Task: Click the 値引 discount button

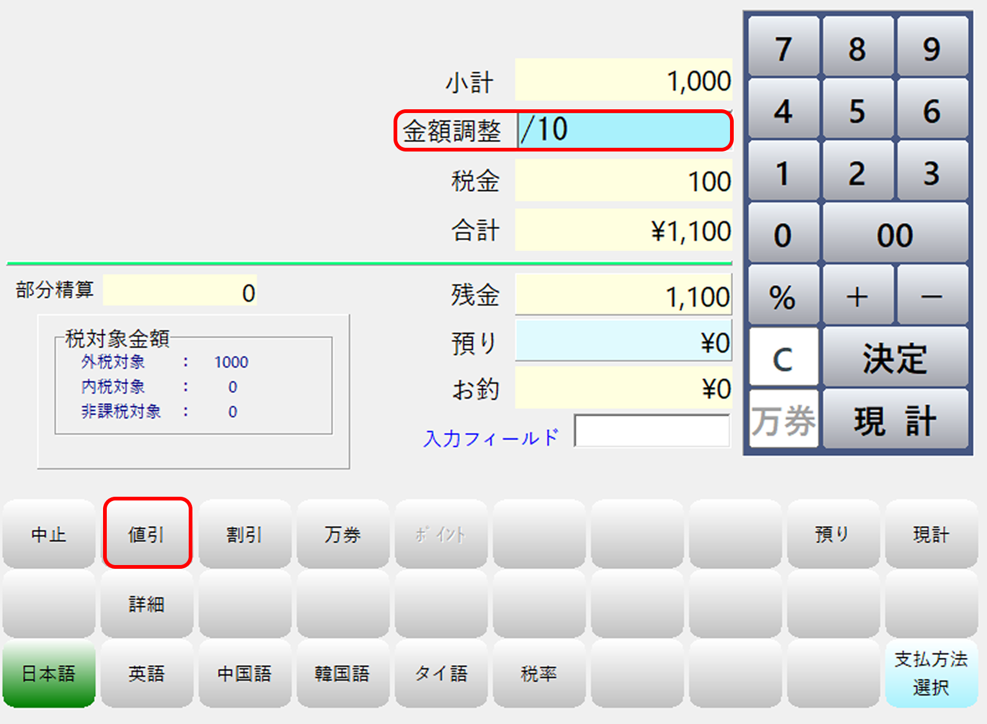Action: (x=147, y=534)
